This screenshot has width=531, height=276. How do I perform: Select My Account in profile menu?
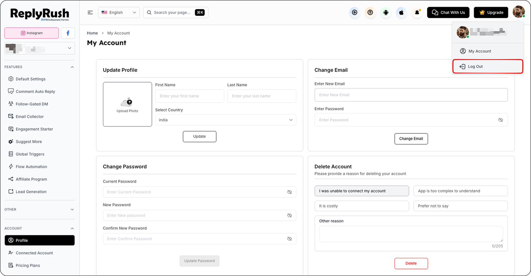(487, 51)
